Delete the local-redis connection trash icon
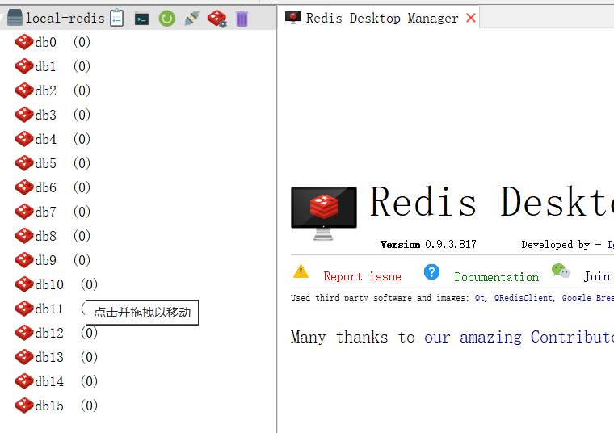Screen dimensions: 614x433 (242, 19)
